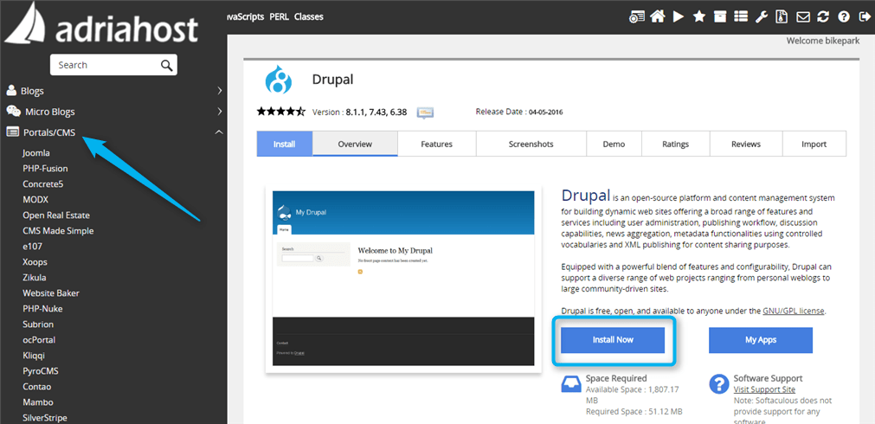Select PyroCMS in the CMS list
Viewport: 875px width, 424px height.
[x=40, y=371]
